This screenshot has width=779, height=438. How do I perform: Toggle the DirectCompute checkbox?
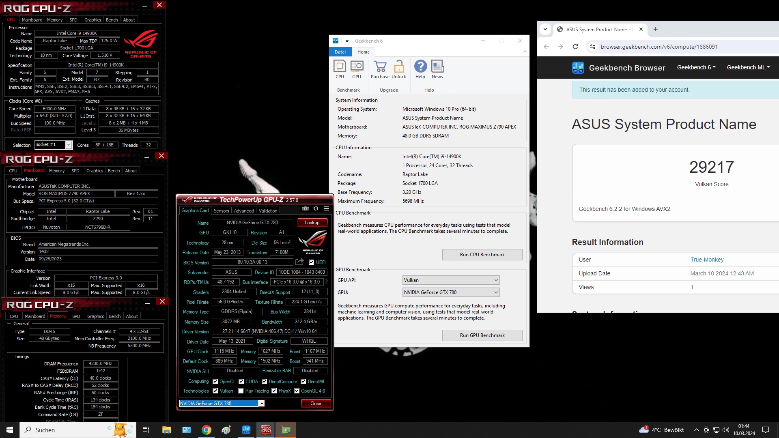point(264,382)
